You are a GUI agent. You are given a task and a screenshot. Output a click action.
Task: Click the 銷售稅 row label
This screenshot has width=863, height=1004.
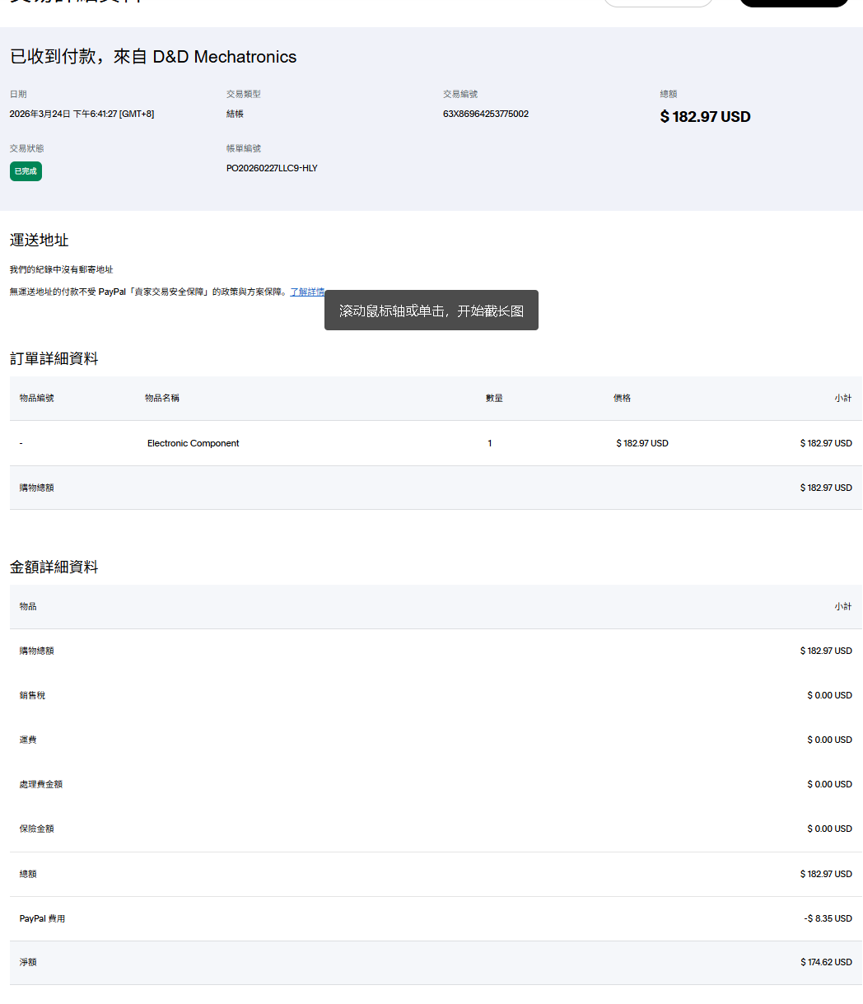point(33,695)
